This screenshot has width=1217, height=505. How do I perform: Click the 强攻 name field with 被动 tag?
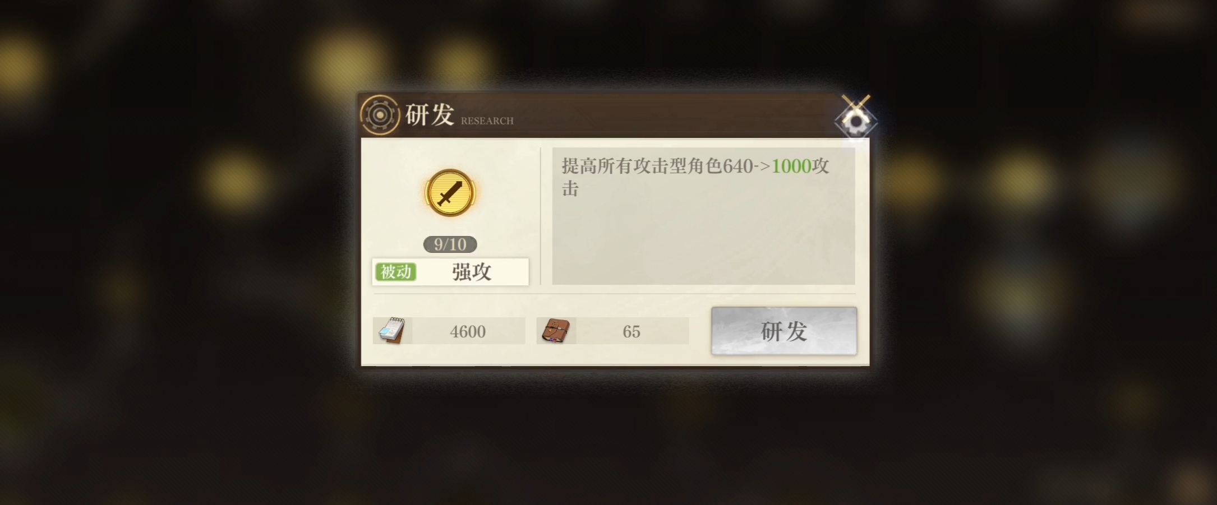point(450,272)
